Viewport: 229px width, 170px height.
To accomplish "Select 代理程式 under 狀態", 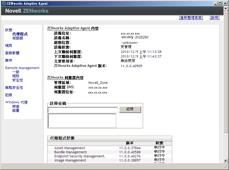I will click(20, 34).
